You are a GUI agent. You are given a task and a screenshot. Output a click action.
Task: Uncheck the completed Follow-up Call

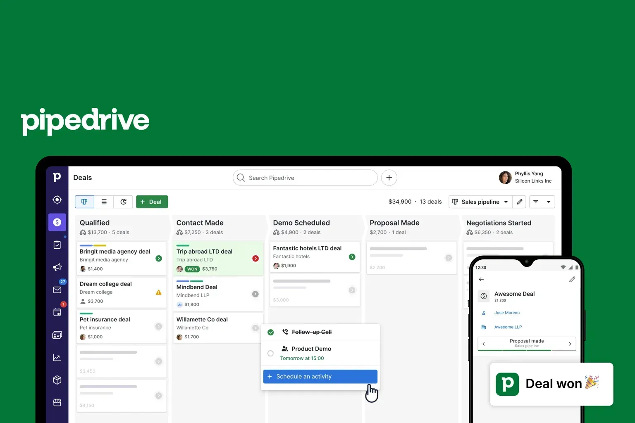[x=270, y=332]
